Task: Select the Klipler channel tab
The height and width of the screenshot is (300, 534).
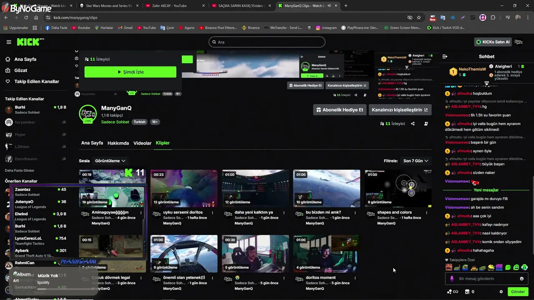Action: (163, 143)
